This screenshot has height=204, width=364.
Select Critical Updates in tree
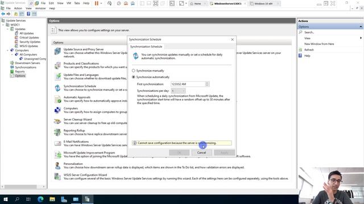[29, 37]
